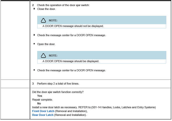This screenshot has height=121, width=172.
Task: Open the Rear Door Latch link
Action: [x=43, y=115]
